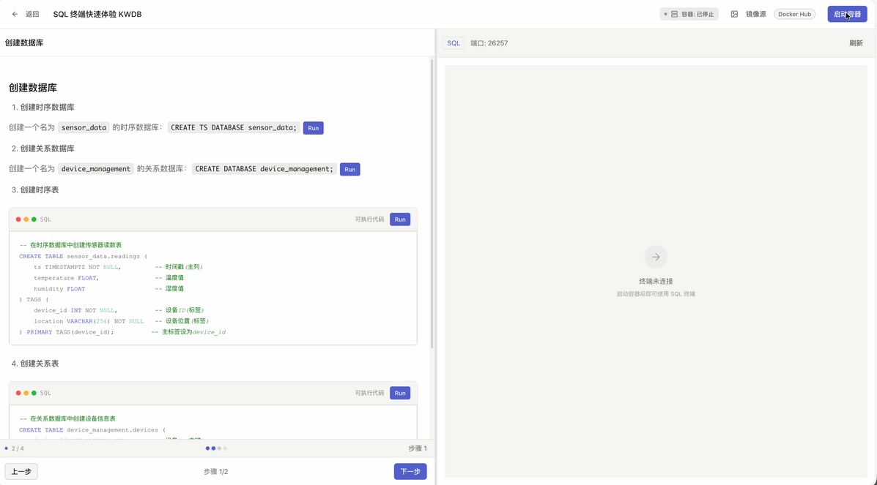Click the 镜像源 picture icon
The height and width of the screenshot is (485, 877).
tap(736, 13)
